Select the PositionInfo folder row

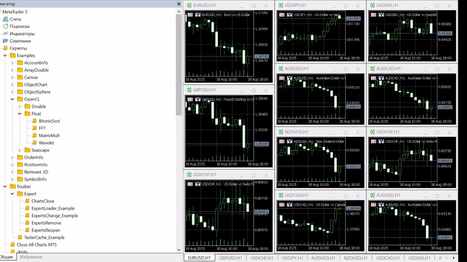tap(32, 164)
